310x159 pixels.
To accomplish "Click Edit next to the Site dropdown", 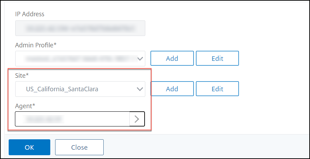I will point(217,89).
